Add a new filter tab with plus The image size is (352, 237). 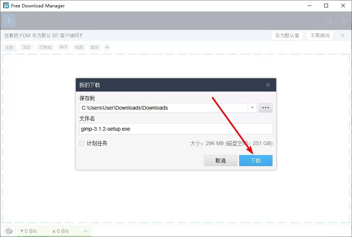[107, 47]
